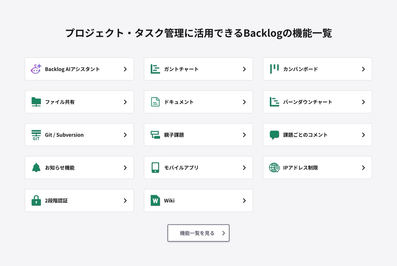Expand the chevron on the Wiki card
This screenshot has height=266, width=397.
tap(244, 200)
